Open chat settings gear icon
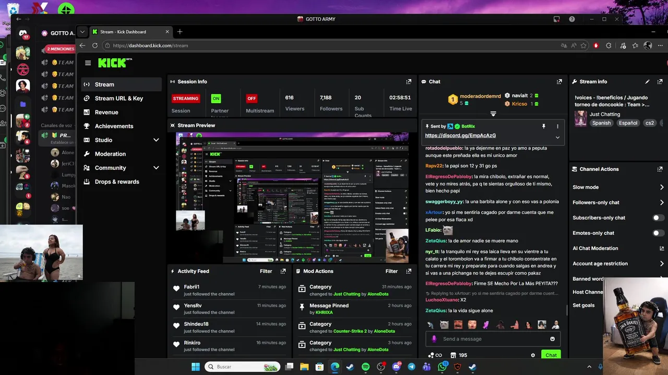This screenshot has height=375, width=668. 533,355
